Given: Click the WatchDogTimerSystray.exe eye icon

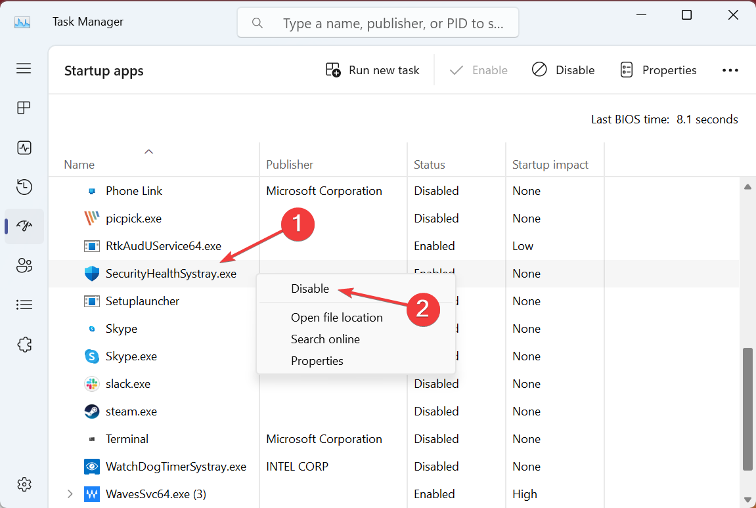Looking at the screenshot, I should [91, 467].
